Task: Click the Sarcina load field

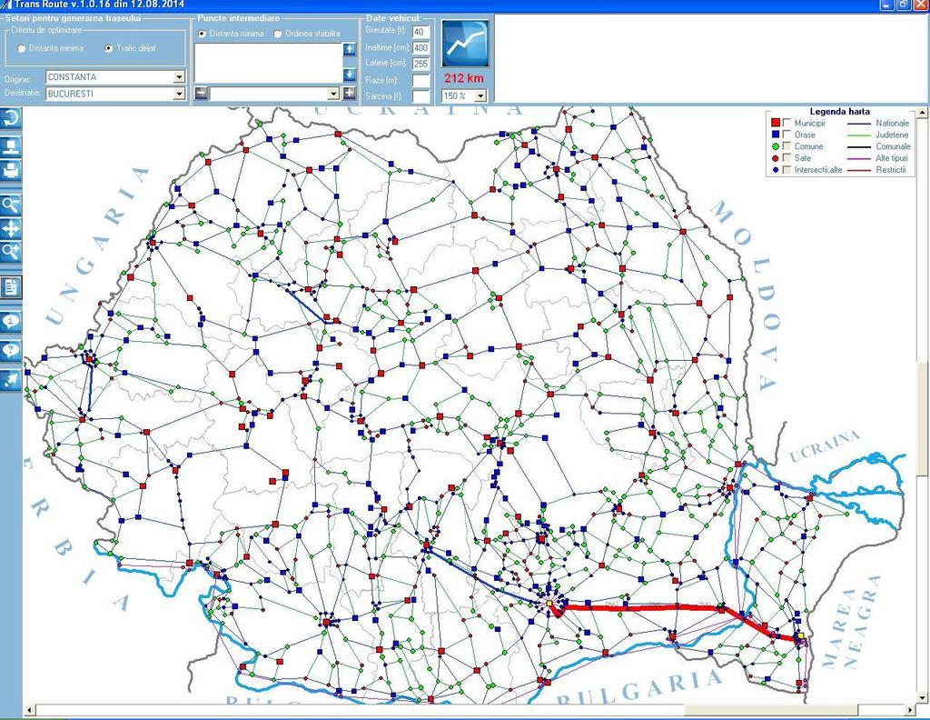Action: 421,95
